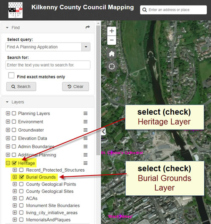Click the Search button

point(21,86)
